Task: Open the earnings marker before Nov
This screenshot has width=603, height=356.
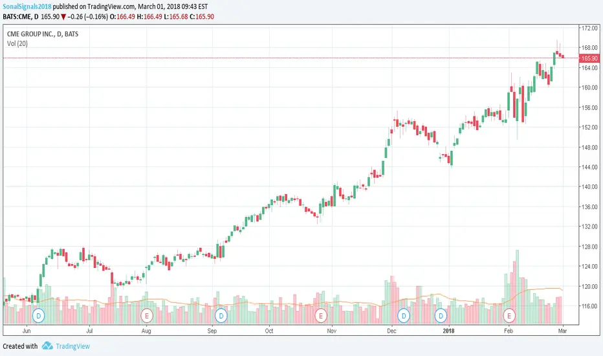Action: [x=321, y=316]
